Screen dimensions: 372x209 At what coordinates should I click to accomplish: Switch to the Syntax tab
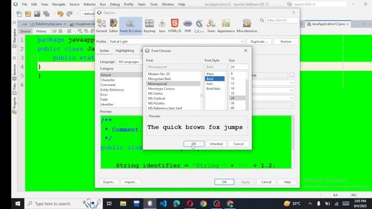coord(104,51)
